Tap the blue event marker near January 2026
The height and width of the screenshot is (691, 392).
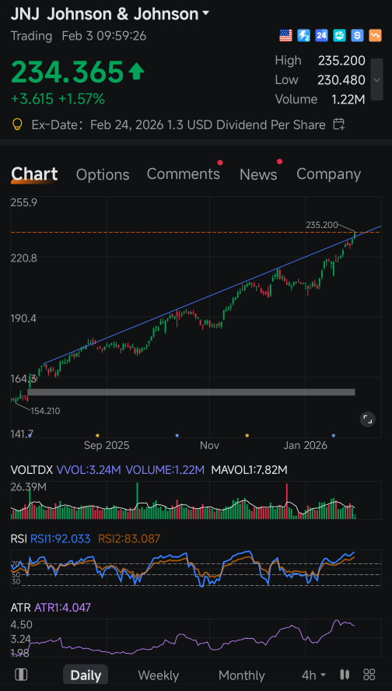click(334, 435)
